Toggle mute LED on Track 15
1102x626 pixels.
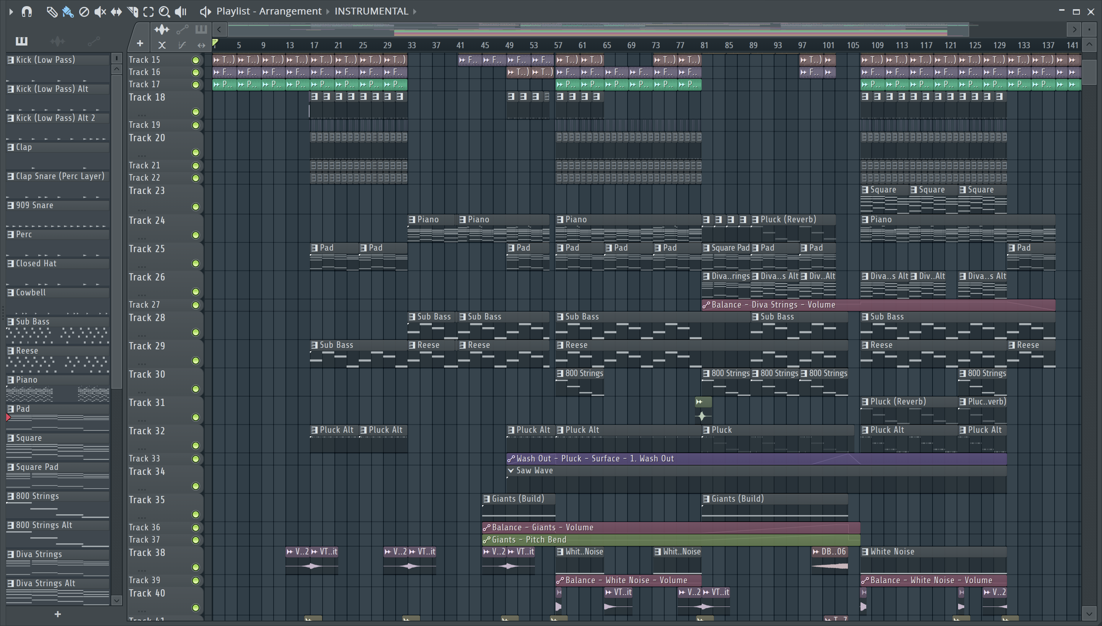(x=196, y=60)
